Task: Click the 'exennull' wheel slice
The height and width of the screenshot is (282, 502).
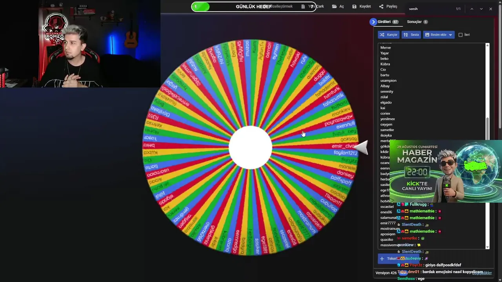Action: (345, 126)
